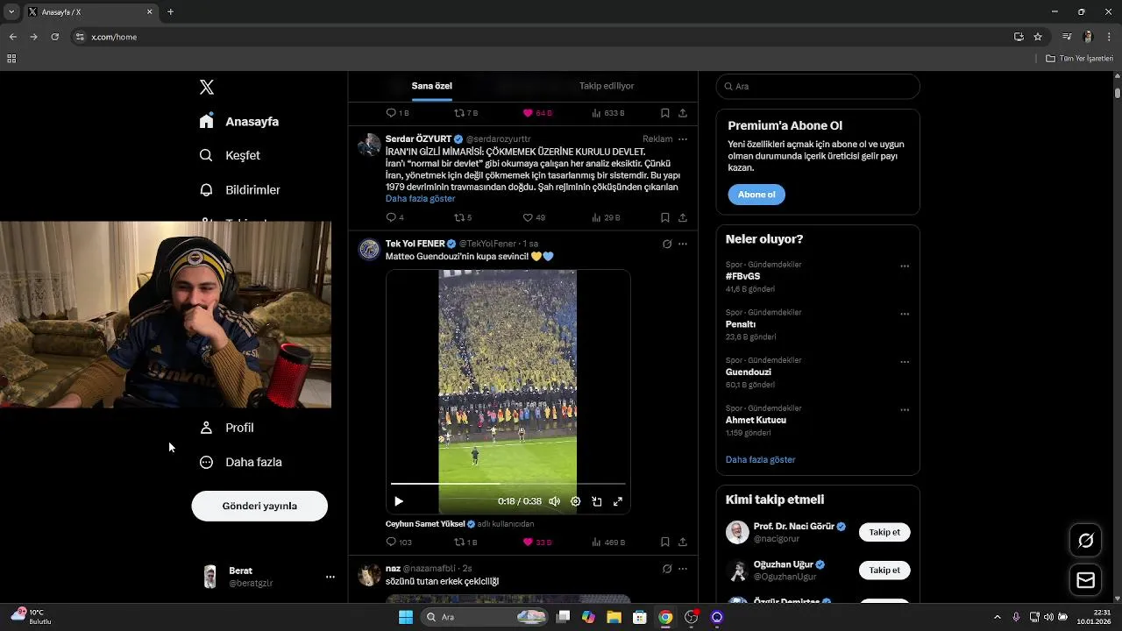Open the Daha fazla menu
1122x631 pixels.
pos(240,462)
